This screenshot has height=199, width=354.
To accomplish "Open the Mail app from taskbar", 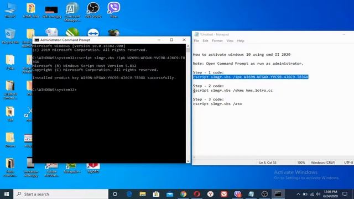I will pos(170,194).
